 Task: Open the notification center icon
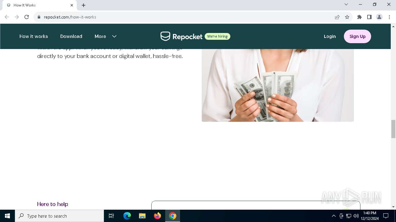(386, 216)
